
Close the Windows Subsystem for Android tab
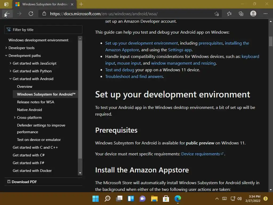[x=72, y=4]
